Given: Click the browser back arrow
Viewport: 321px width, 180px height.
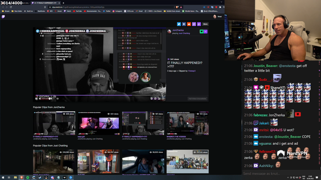Looking at the screenshot, I should (x=3, y=7).
